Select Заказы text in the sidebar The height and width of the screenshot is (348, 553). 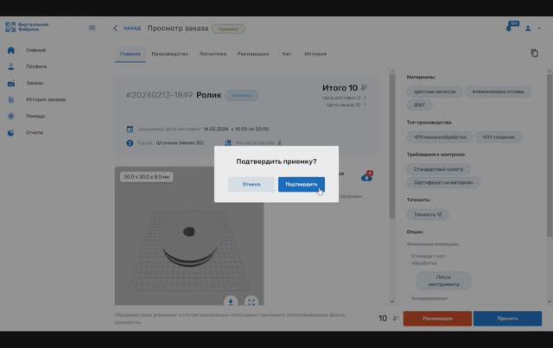click(35, 83)
